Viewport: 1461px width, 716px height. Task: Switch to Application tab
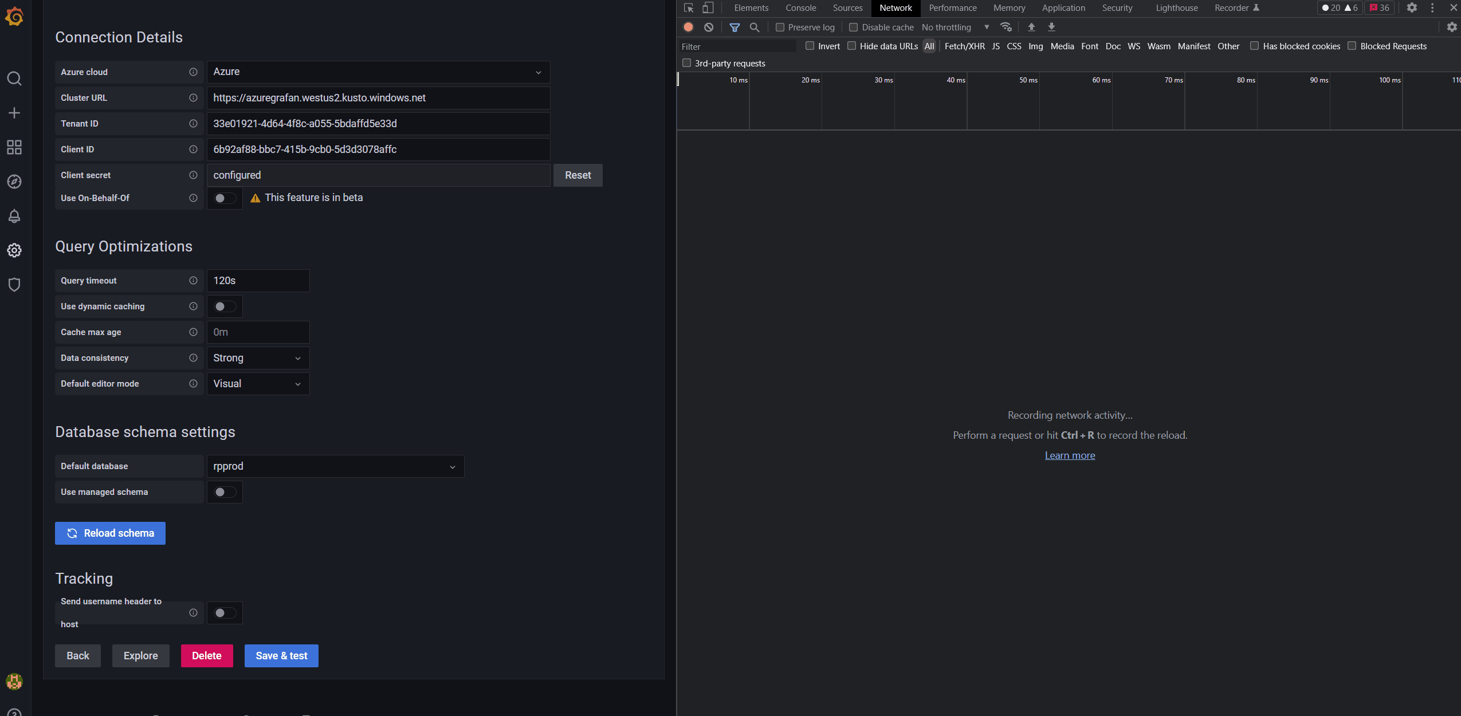pos(1063,8)
